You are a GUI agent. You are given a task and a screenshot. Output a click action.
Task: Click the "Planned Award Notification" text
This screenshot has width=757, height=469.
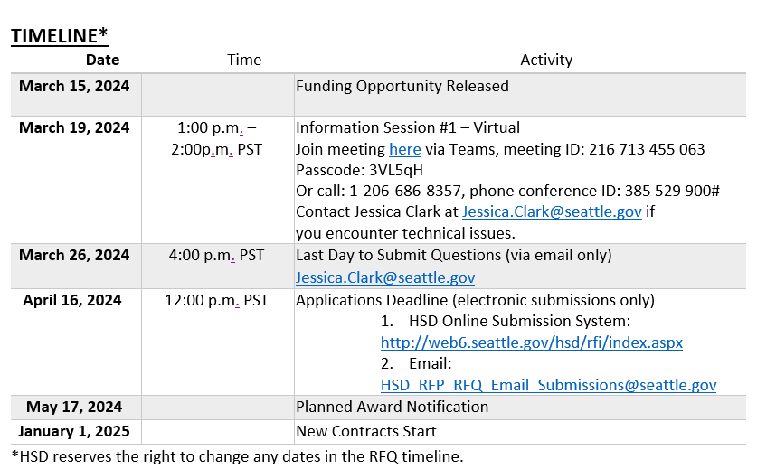[x=393, y=407]
